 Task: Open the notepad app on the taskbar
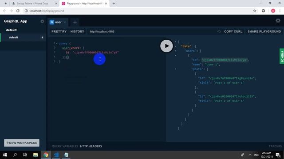tap(66, 155)
